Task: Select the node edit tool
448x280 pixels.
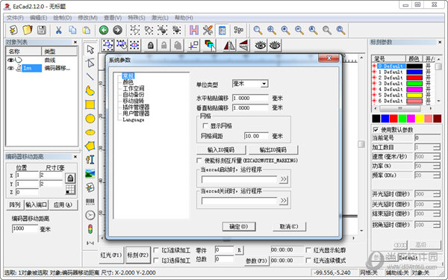Action: tap(90, 63)
